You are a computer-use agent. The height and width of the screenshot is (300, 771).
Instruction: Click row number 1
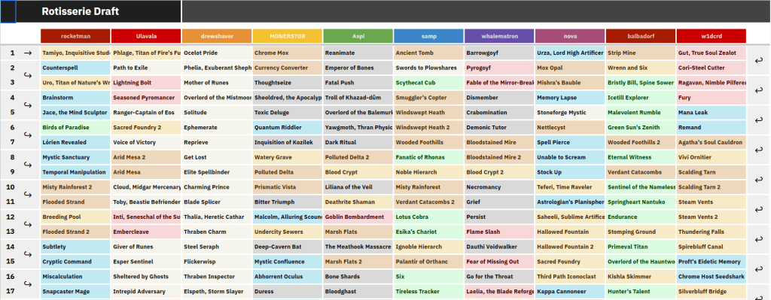(x=12, y=53)
